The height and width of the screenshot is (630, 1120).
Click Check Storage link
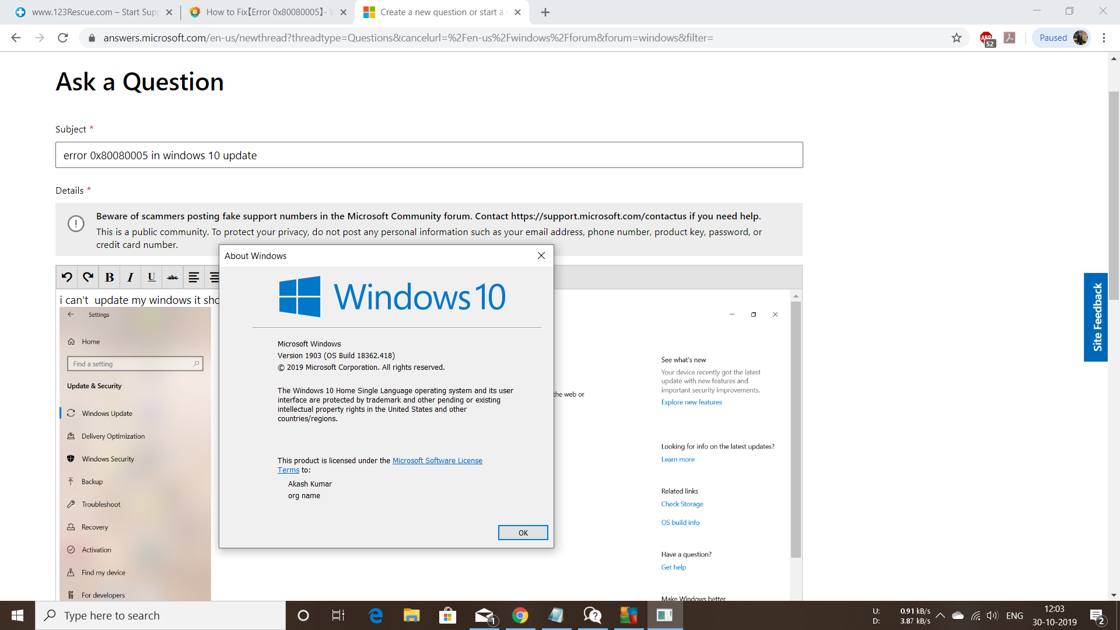click(682, 504)
